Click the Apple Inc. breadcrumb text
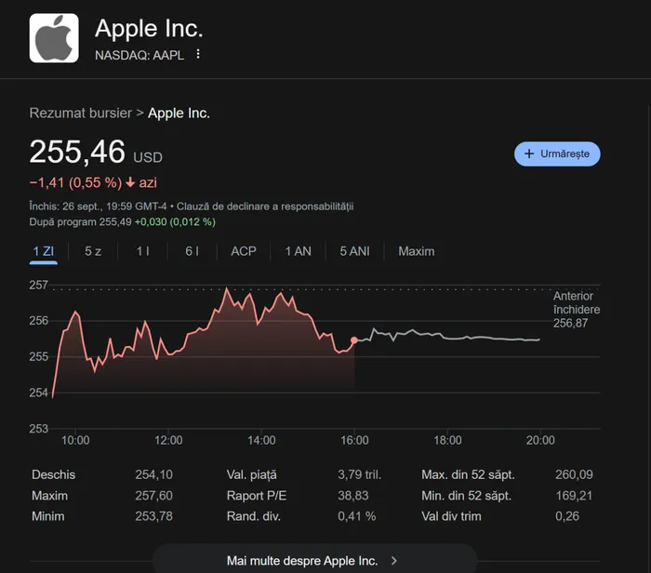This screenshot has width=651, height=573. [x=179, y=113]
